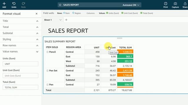Open the Autosave ON dropdown
Image resolution: width=188 pixels, height=105 pixels.
[x=131, y=5]
